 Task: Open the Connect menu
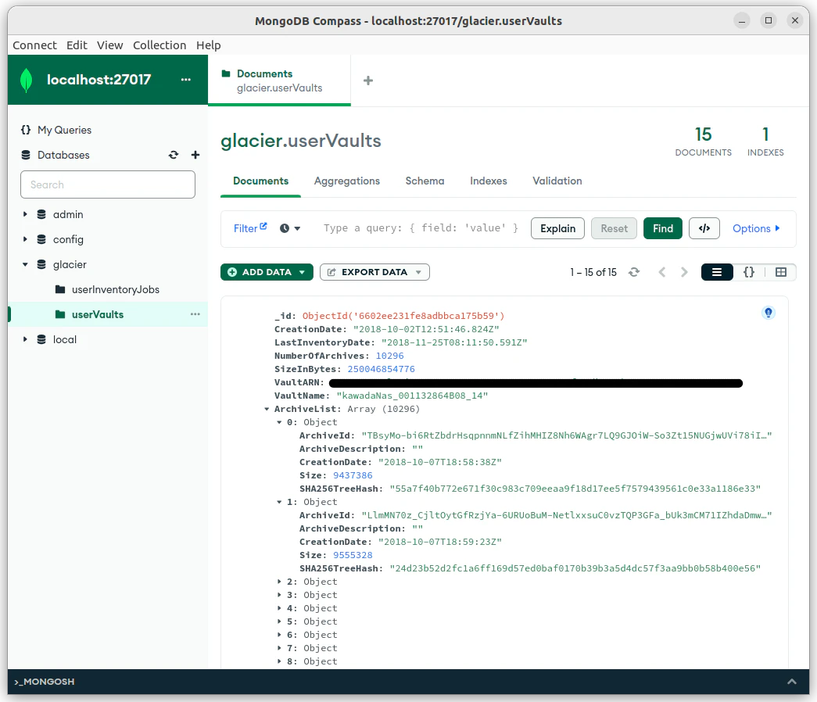pos(34,45)
